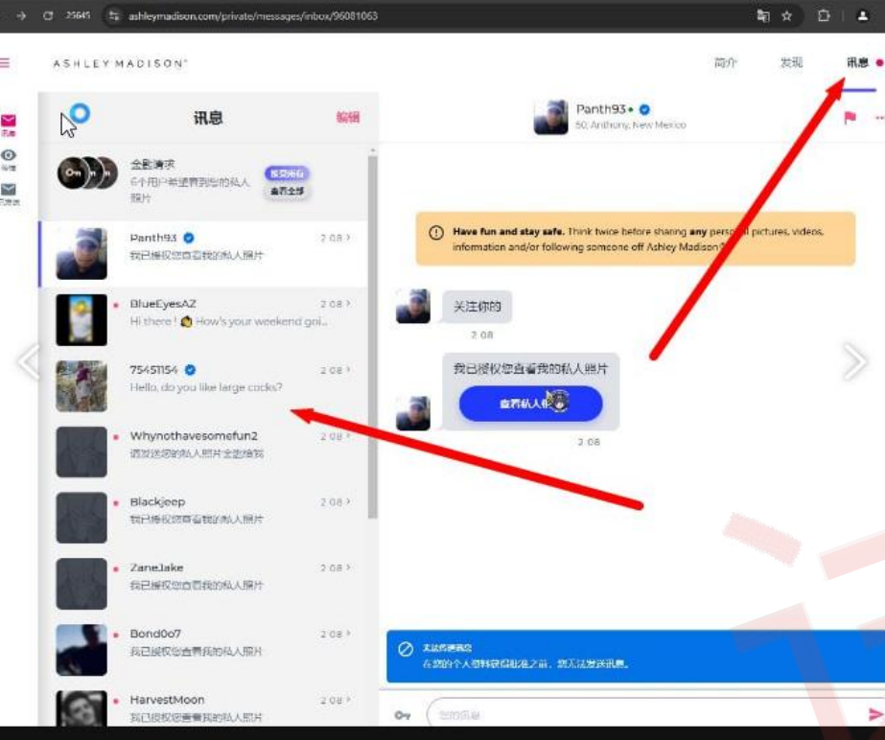Bookmark page with the star icon
Image resolution: width=885 pixels, height=740 pixels.
coord(787,16)
